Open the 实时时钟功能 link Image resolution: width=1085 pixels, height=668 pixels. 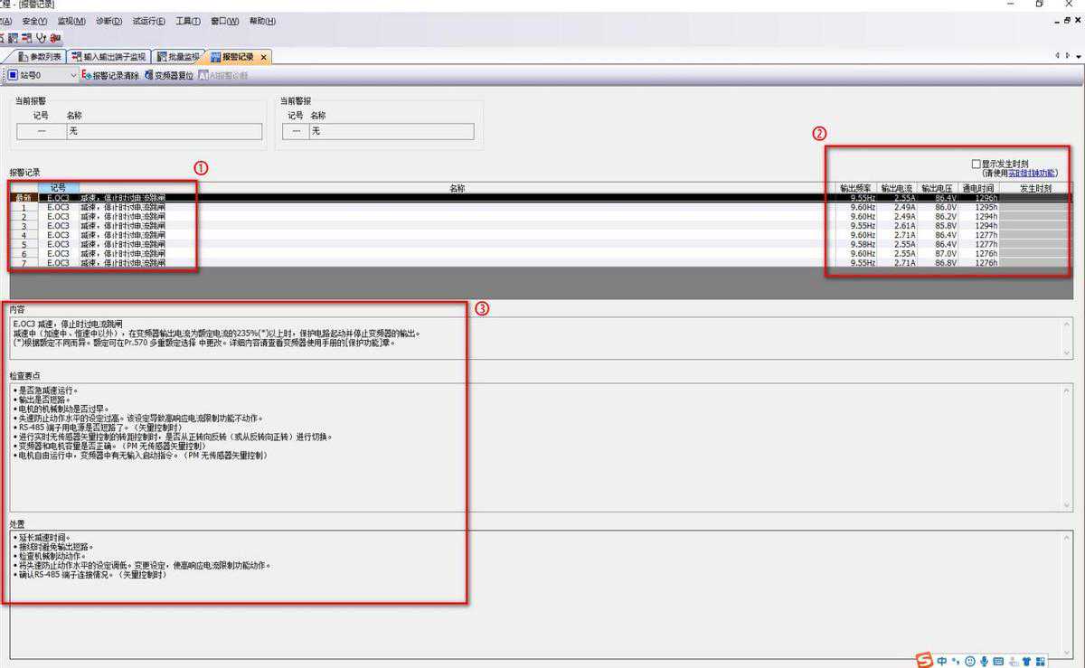[x=1032, y=173]
